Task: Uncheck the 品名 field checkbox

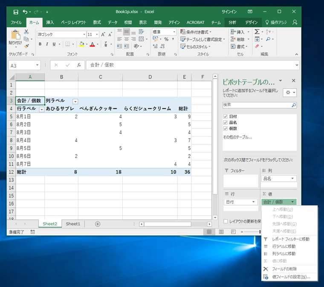Action: pyautogui.click(x=225, y=122)
